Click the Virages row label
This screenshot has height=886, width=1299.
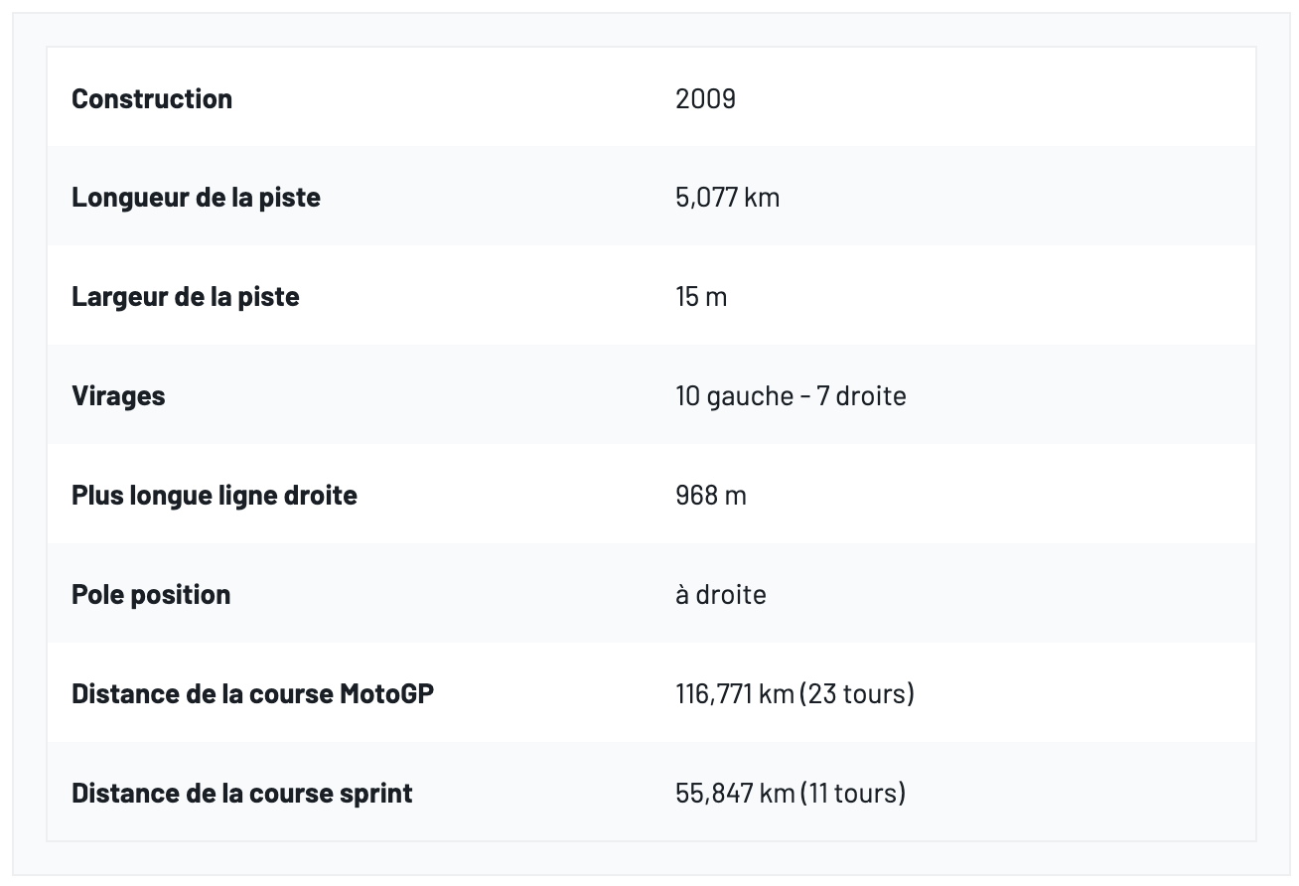[118, 395]
